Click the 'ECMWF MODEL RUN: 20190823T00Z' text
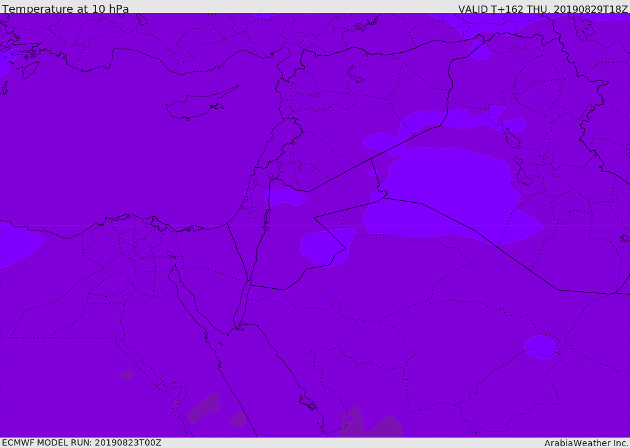The height and width of the screenshot is (448, 630). (82, 442)
